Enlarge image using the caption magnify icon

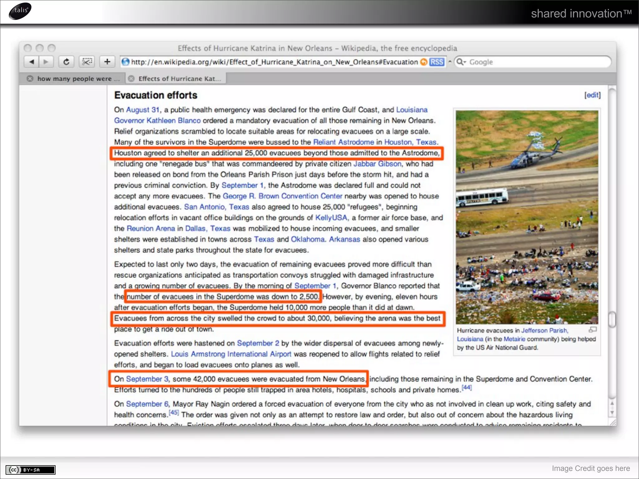click(x=593, y=330)
